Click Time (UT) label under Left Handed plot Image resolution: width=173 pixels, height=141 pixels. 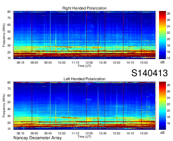(84, 137)
